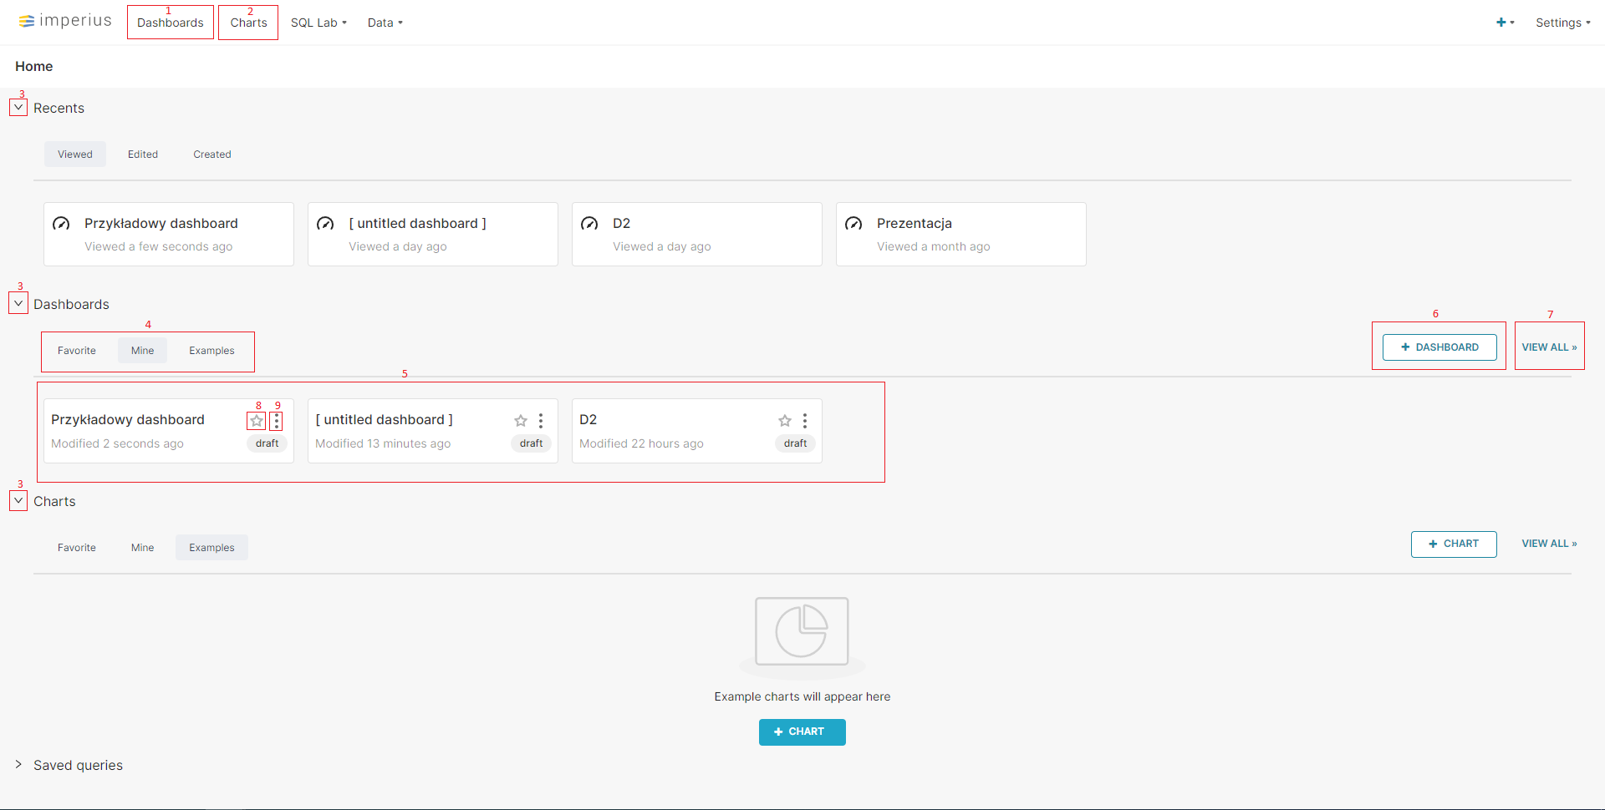Screen dimensions: 1605x810
Task: Click draft badge on D2 dashboard
Action: pyautogui.click(x=796, y=443)
